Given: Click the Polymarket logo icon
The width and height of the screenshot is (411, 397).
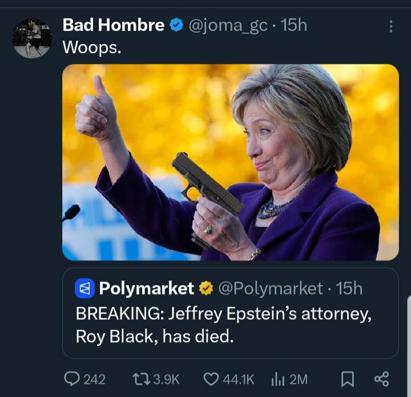Looking at the screenshot, I should (85, 289).
